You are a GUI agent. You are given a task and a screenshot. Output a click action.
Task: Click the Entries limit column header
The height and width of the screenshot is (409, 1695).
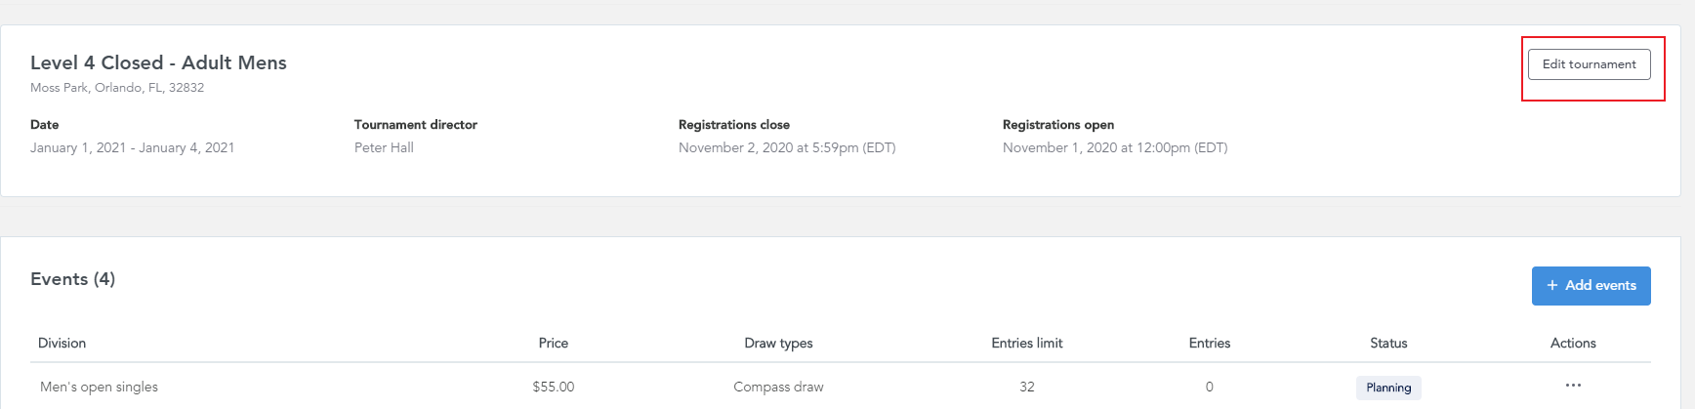(1026, 343)
